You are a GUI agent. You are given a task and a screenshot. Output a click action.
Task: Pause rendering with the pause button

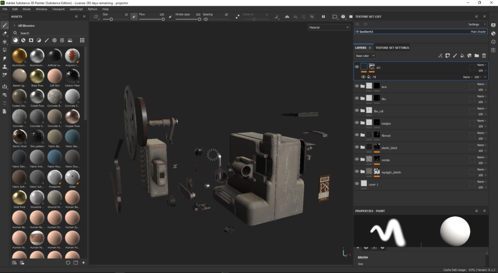coord(323,17)
